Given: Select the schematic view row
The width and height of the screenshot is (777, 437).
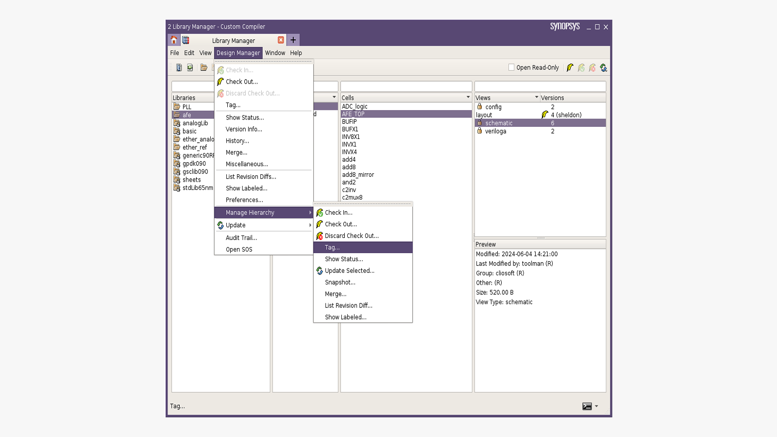Looking at the screenshot, I should [540, 123].
